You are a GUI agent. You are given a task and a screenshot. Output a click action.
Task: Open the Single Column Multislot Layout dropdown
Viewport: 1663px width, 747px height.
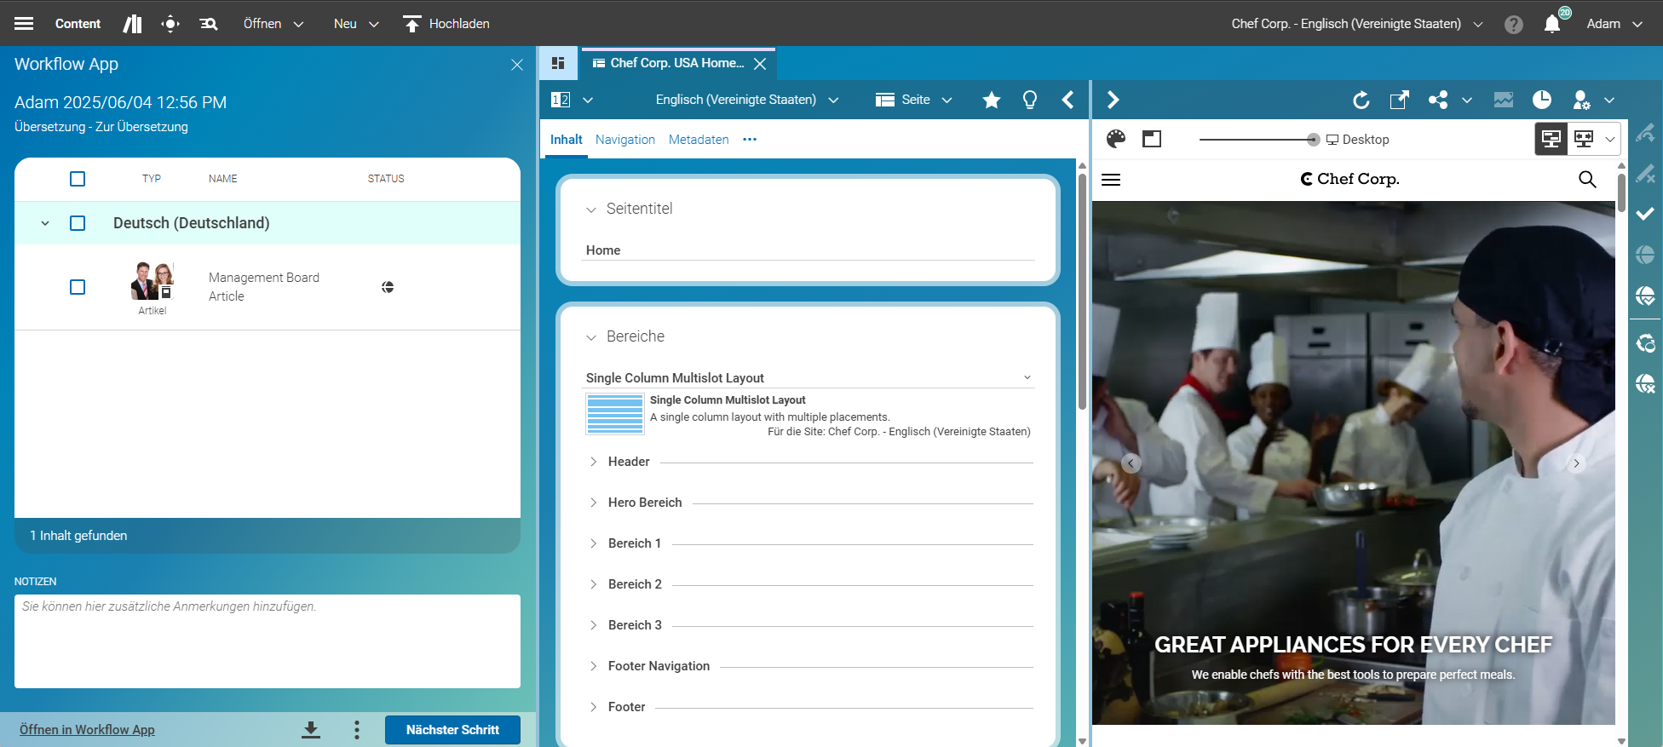(1027, 377)
